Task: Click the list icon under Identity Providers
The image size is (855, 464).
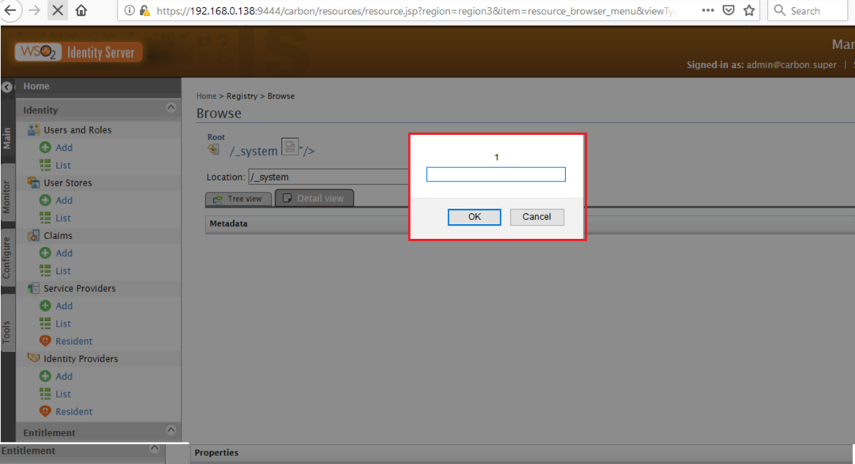Action: tap(45, 394)
